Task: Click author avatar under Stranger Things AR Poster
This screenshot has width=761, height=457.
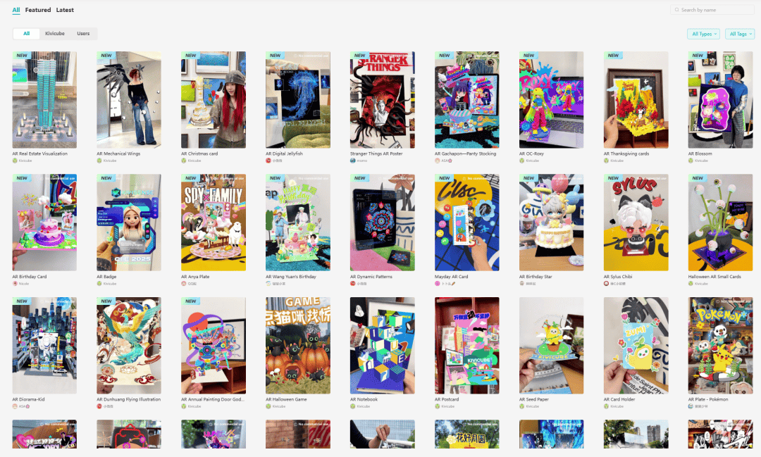Action: pyautogui.click(x=352, y=161)
